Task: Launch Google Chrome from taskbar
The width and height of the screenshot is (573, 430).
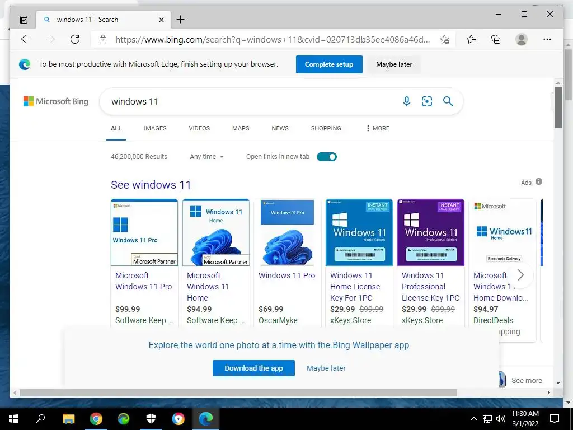Action: click(96, 419)
